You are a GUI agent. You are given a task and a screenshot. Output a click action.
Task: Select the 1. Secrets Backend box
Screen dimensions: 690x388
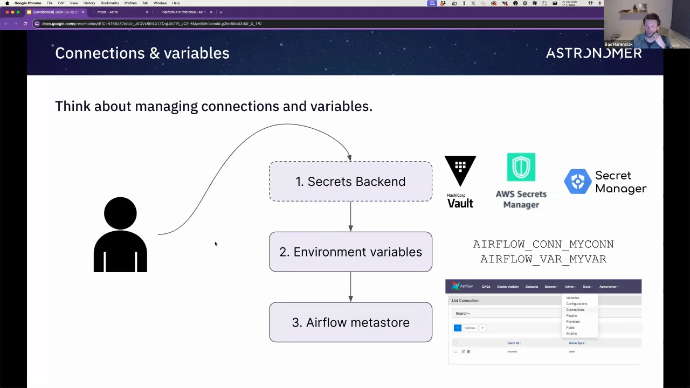(350, 182)
